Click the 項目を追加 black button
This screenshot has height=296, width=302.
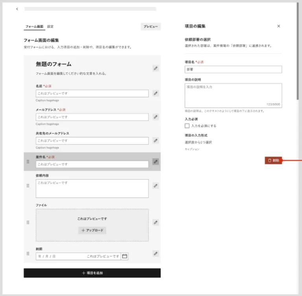(92, 273)
